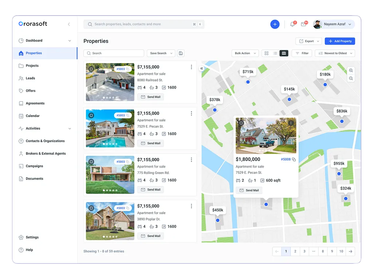Select the checkbox on the map popup photo
Image resolution: width=373 pixels, height=279 pixels.
(x=241, y=123)
